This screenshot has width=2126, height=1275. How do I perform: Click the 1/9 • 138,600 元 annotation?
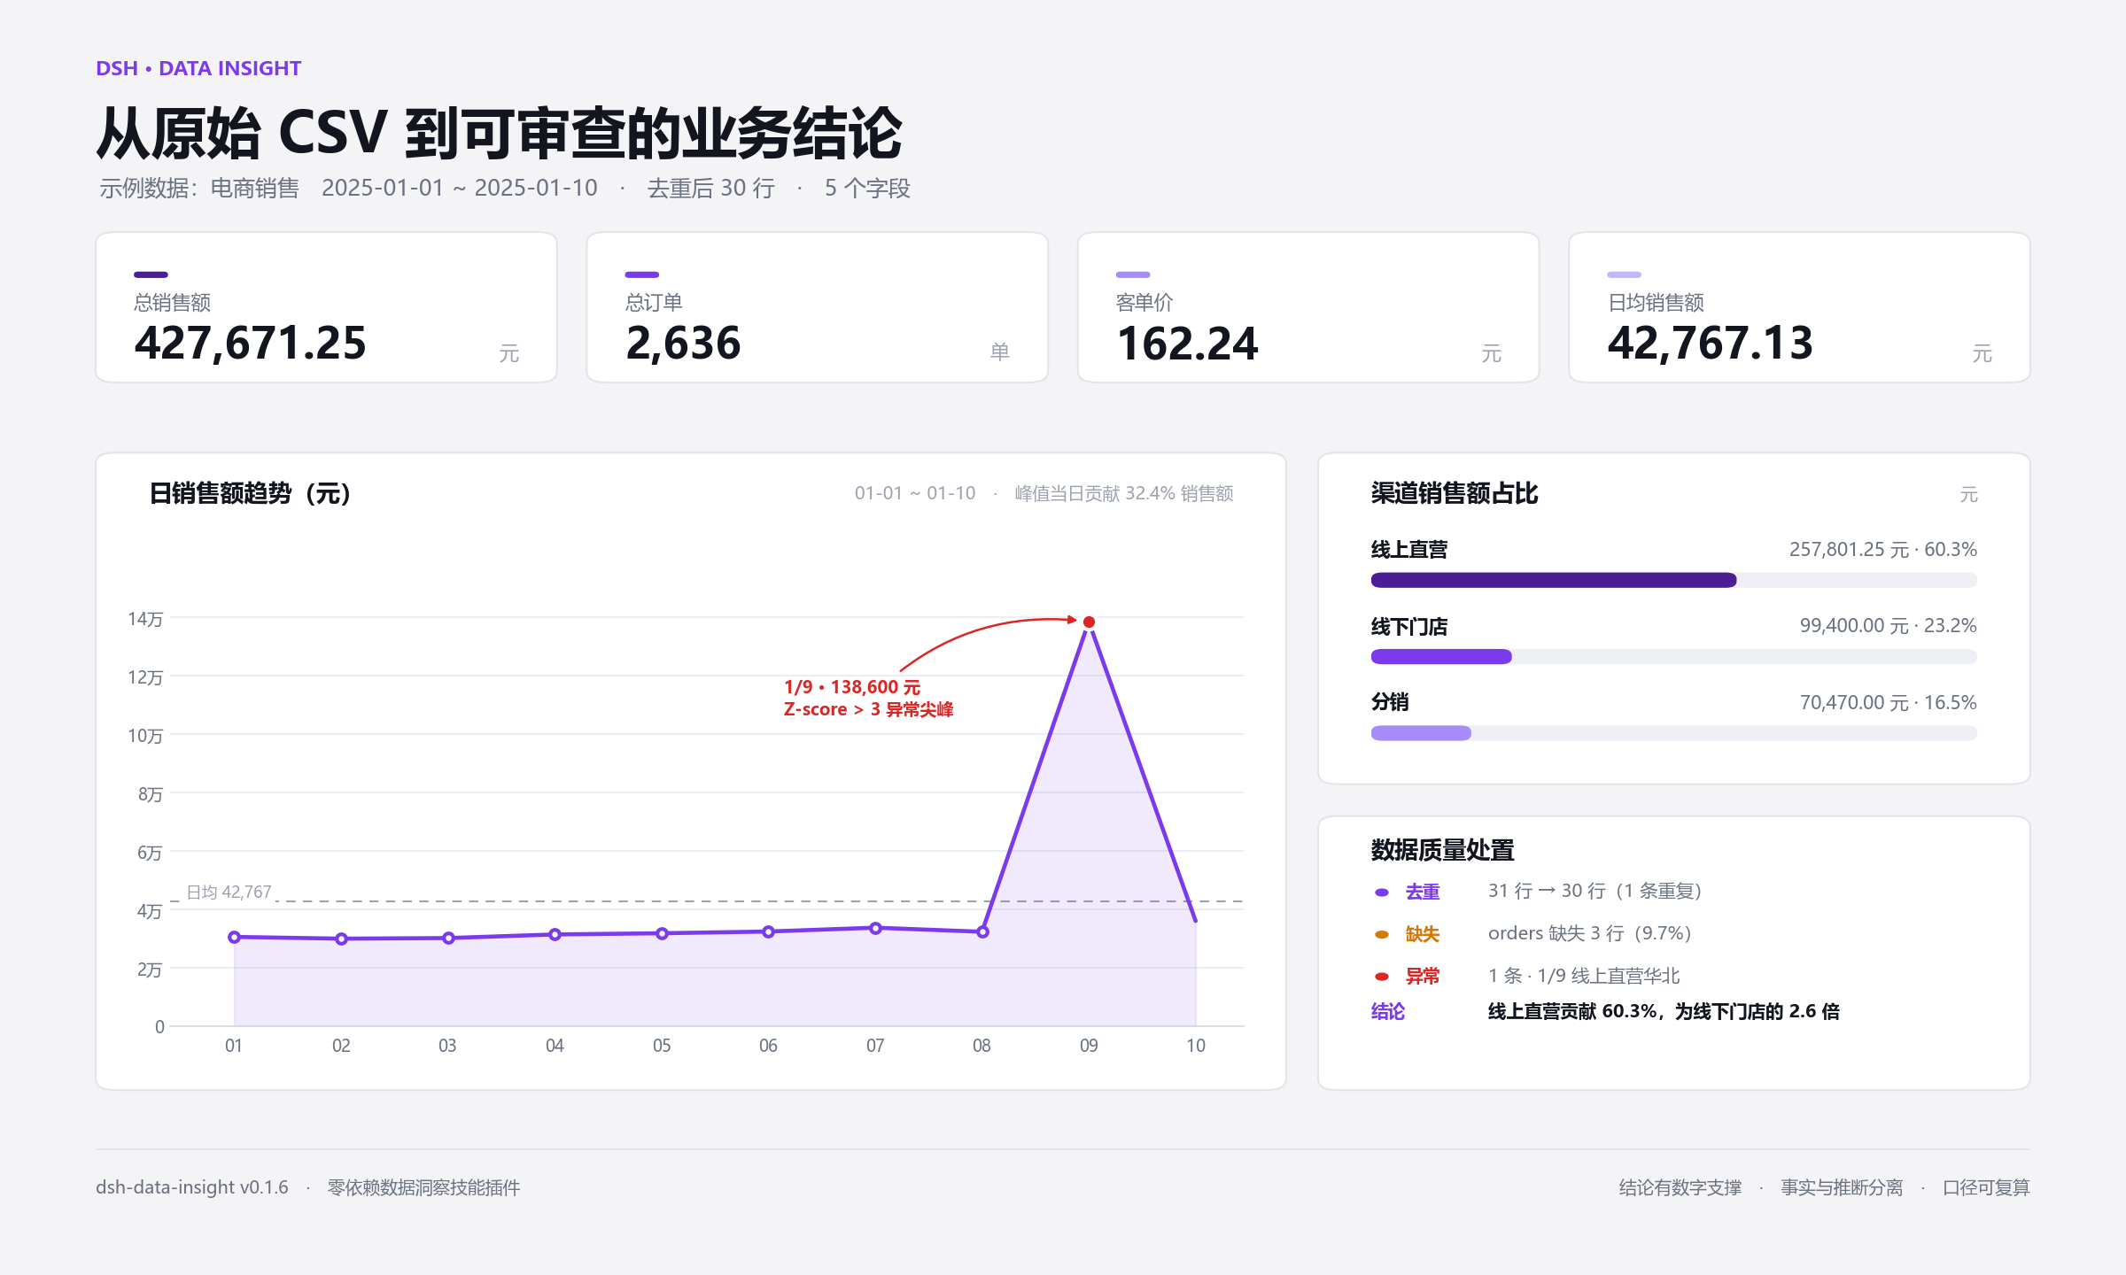click(852, 687)
